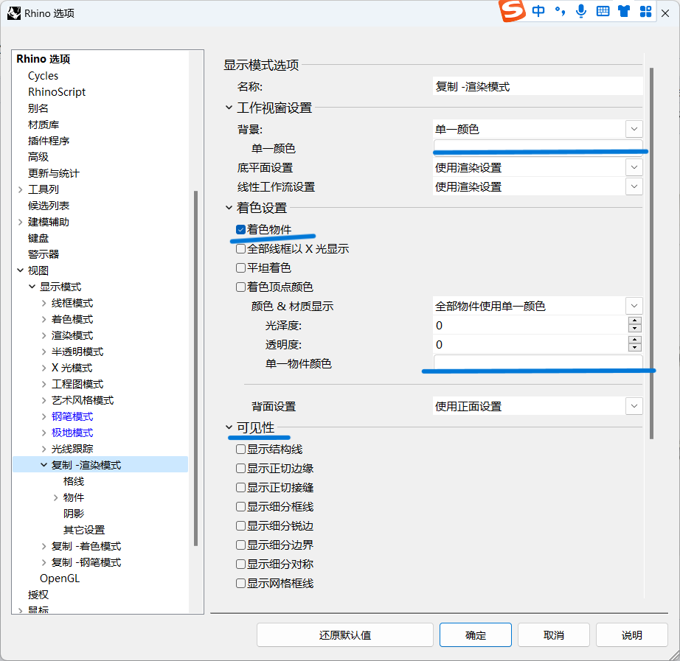Enable 全部线框以 X 光显示 checkbox

tap(240, 249)
